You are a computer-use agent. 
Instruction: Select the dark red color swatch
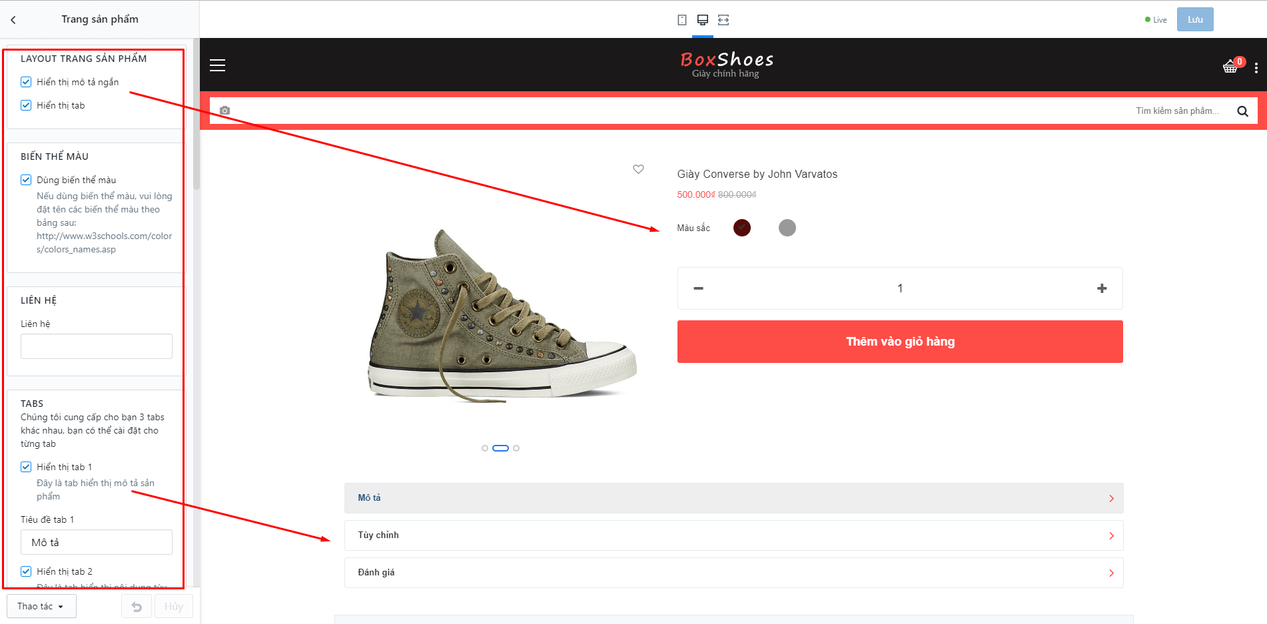point(742,228)
